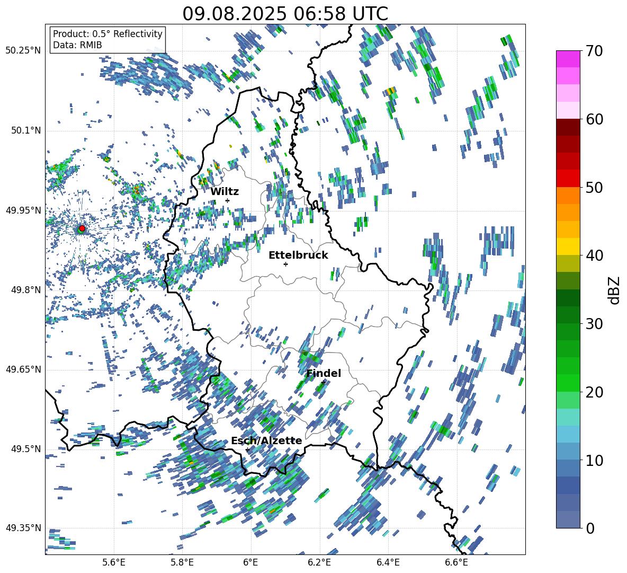627x573 pixels.
Task: Click the Findel cross marker
Action: [x=323, y=382]
